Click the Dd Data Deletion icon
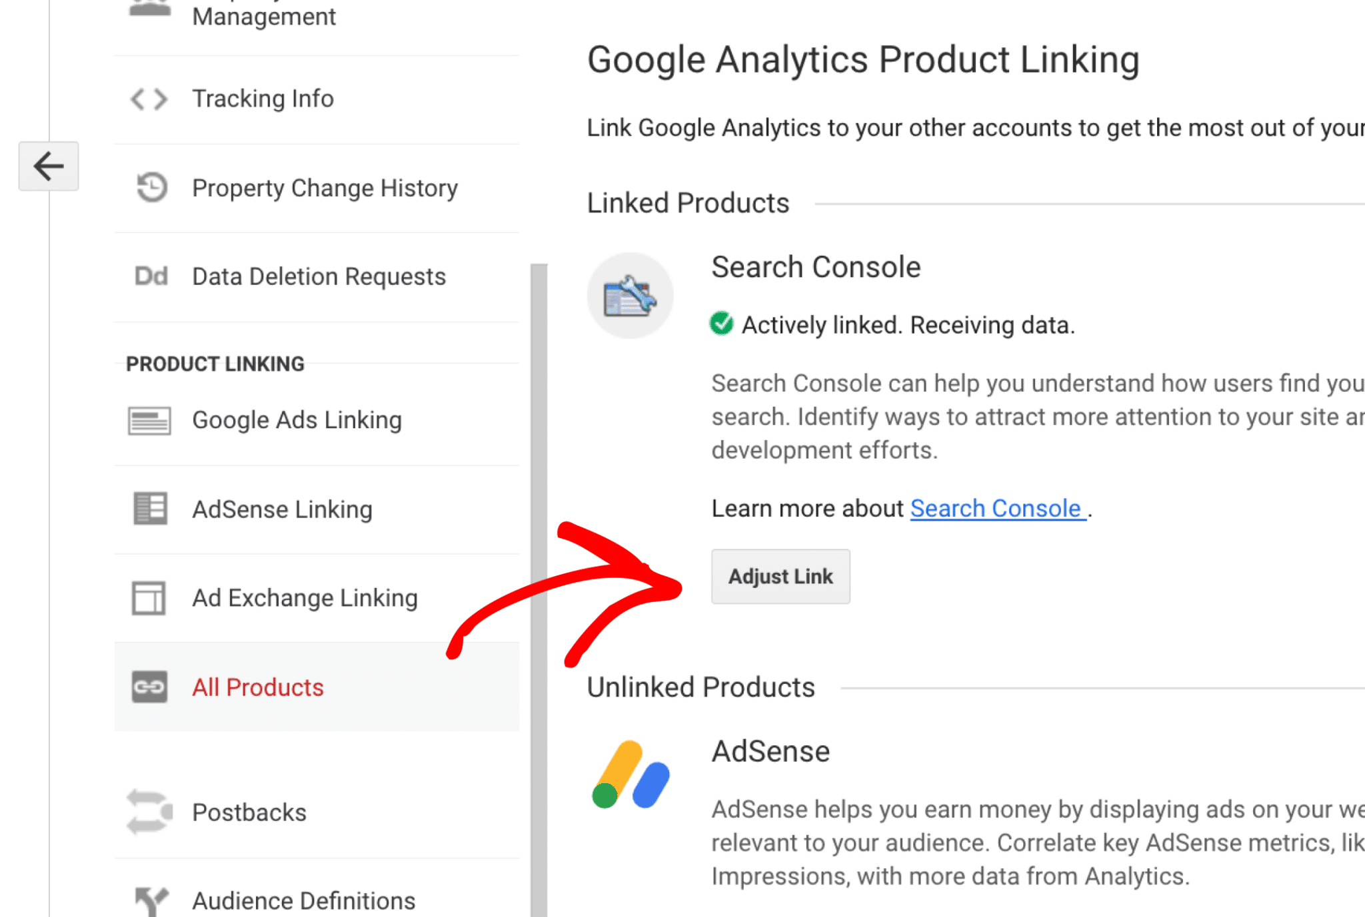The width and height of the screenshot is (1365, 917). [x=151, y=276]
